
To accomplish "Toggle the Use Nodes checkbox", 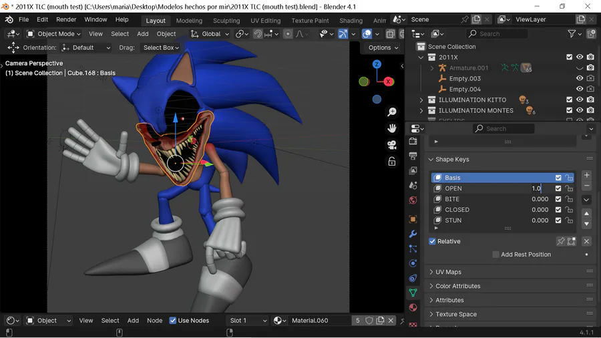I will [x=173, y=321].
